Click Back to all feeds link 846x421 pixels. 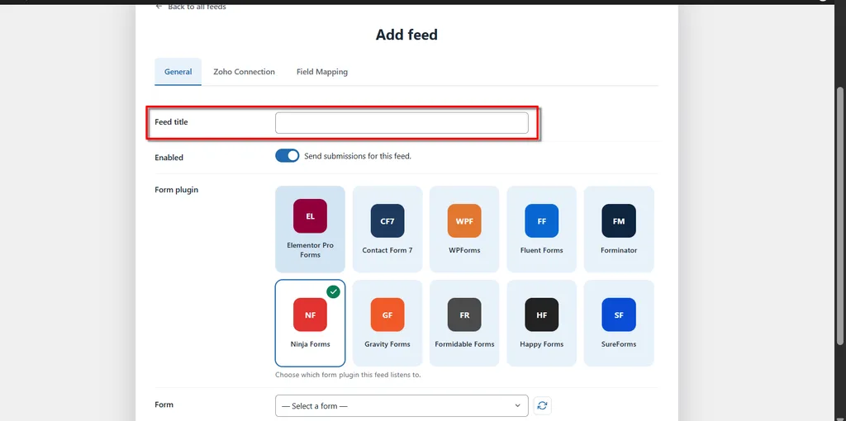click(x=191, y=7)
